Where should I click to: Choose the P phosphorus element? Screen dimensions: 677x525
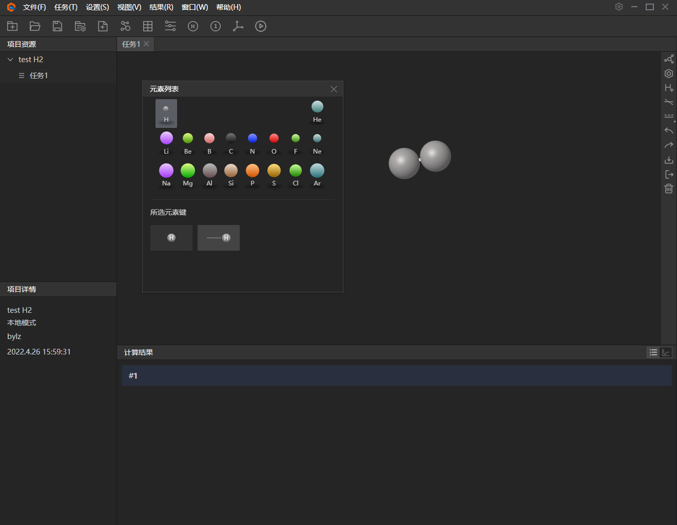253,175
